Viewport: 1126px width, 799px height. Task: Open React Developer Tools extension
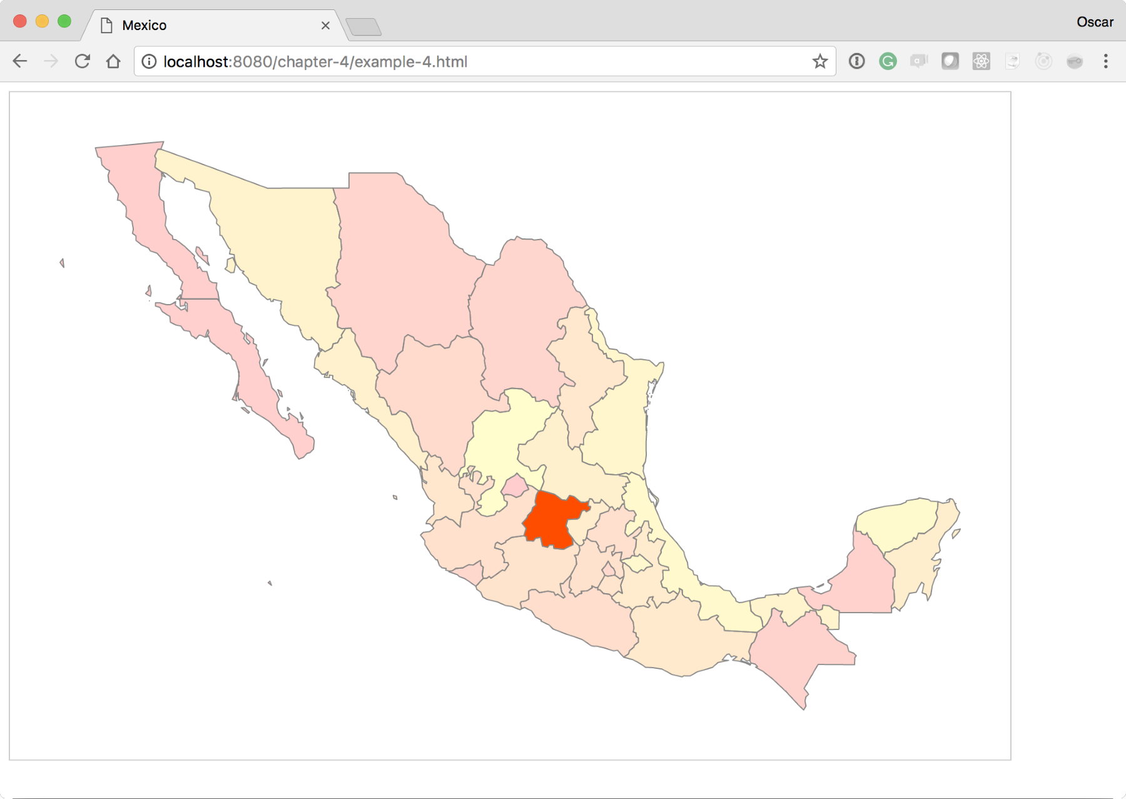coord(981,61)
